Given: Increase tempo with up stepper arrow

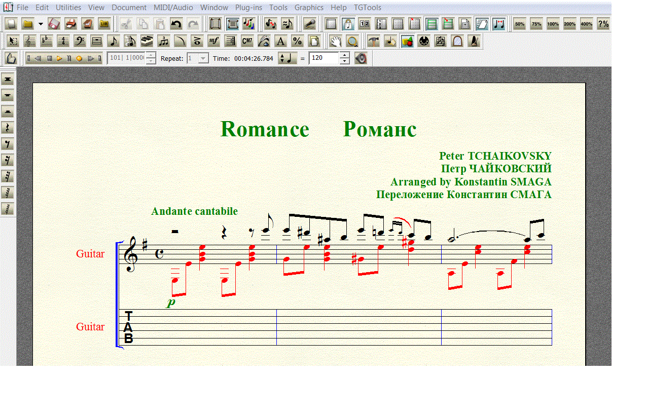Looking at the screenshot, I should (x=345, y=55).
